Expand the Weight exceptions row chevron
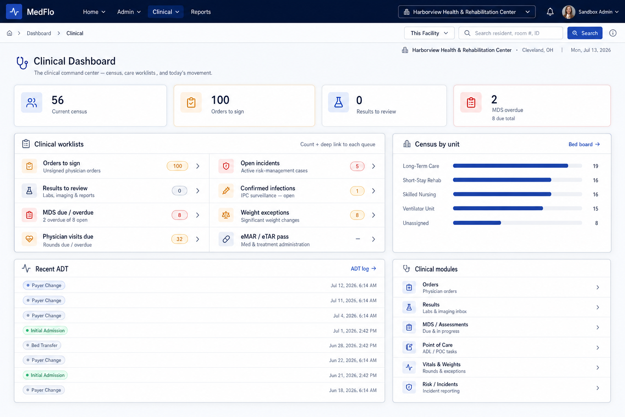Screen dimensions: 625x417 (374, 215)
